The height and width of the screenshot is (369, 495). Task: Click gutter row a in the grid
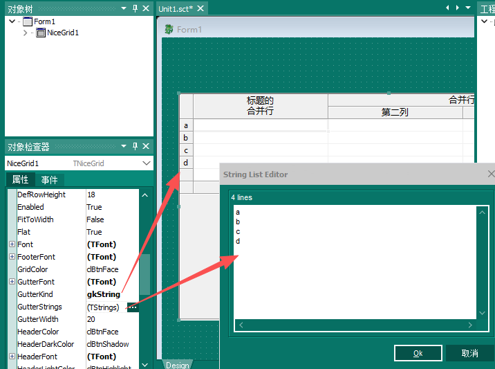pos(186,125)
